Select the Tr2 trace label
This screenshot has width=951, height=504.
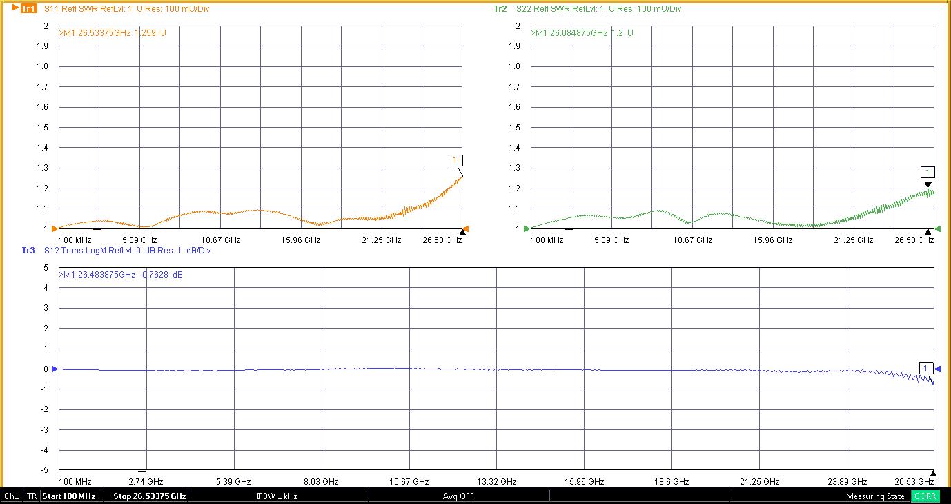pos(500,9)
